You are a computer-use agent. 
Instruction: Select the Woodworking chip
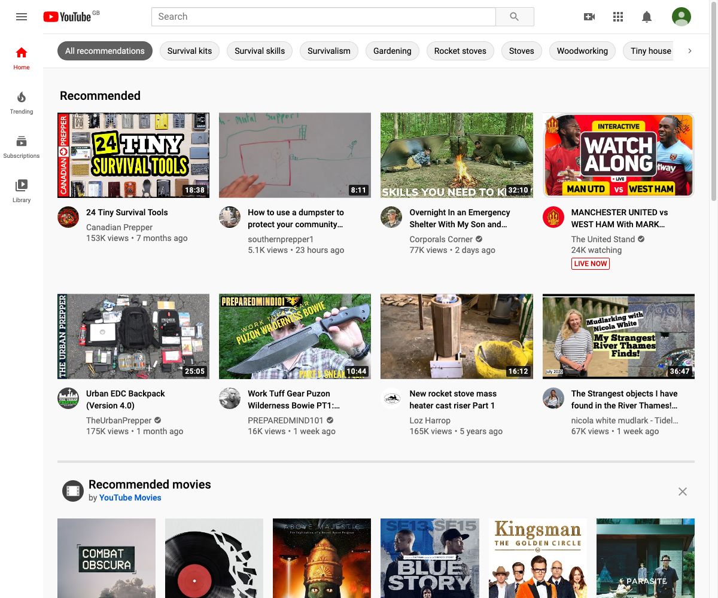point(582,51)
